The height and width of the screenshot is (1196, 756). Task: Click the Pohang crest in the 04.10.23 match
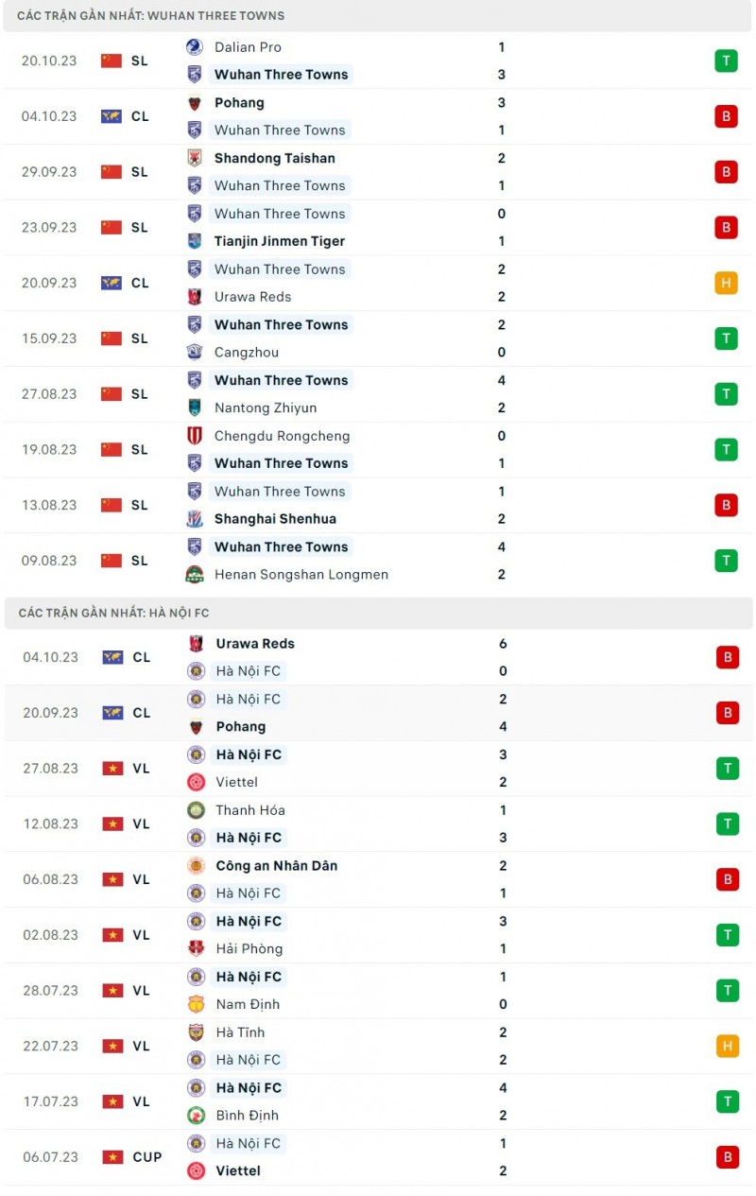[195, 103]
